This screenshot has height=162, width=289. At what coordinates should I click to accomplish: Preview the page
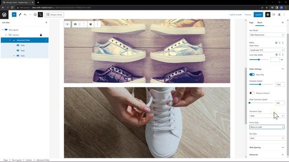(248, 14)
